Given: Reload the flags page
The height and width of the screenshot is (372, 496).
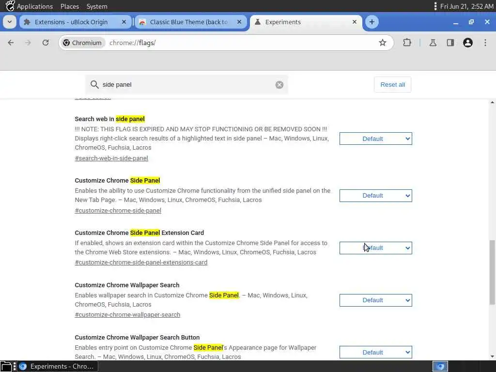Looking at the screenshot, I should (46, 43).
